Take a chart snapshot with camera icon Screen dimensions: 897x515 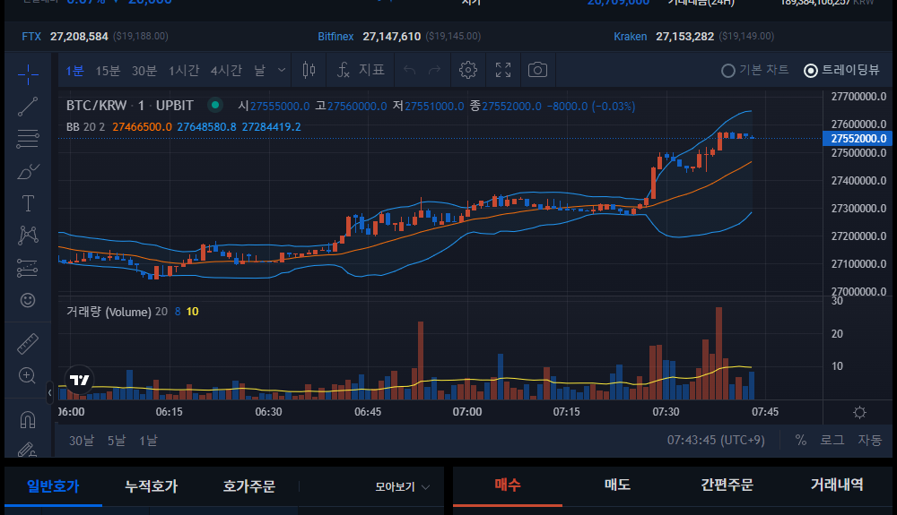pos(537,70)
